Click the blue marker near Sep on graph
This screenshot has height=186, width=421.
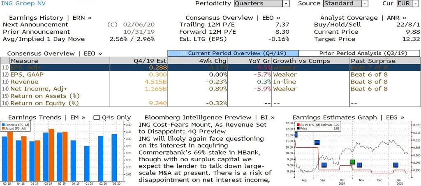click(324, 165)
